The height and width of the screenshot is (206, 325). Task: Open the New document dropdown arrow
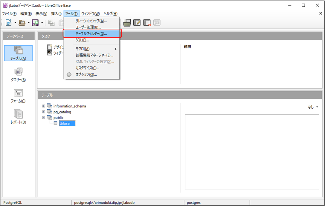(15, 23)
